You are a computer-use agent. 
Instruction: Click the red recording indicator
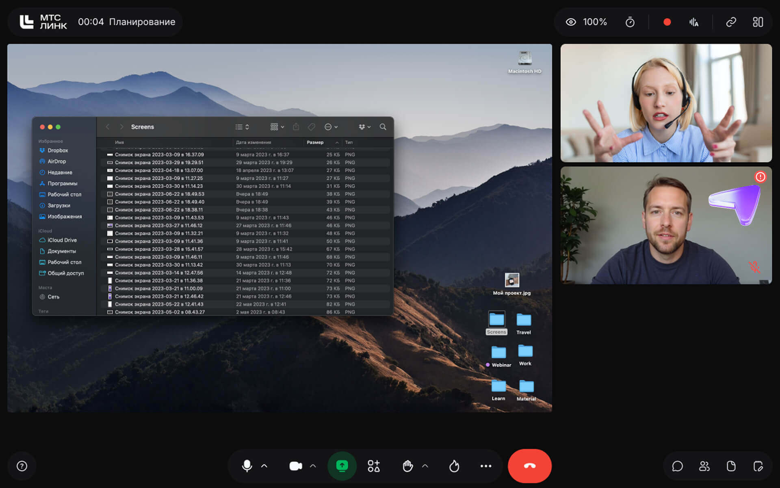tap(667, 22)
